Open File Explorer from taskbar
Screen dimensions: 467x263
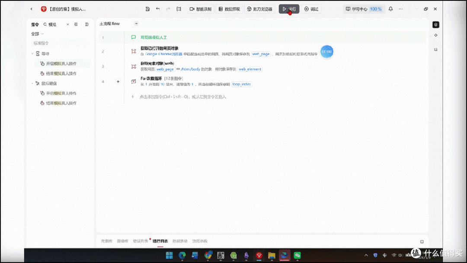[271, 255]
